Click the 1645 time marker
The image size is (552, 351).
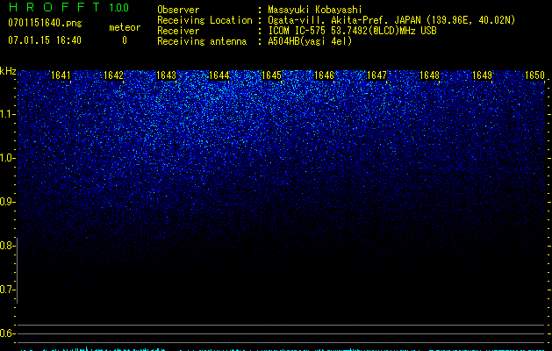point(272,75)
